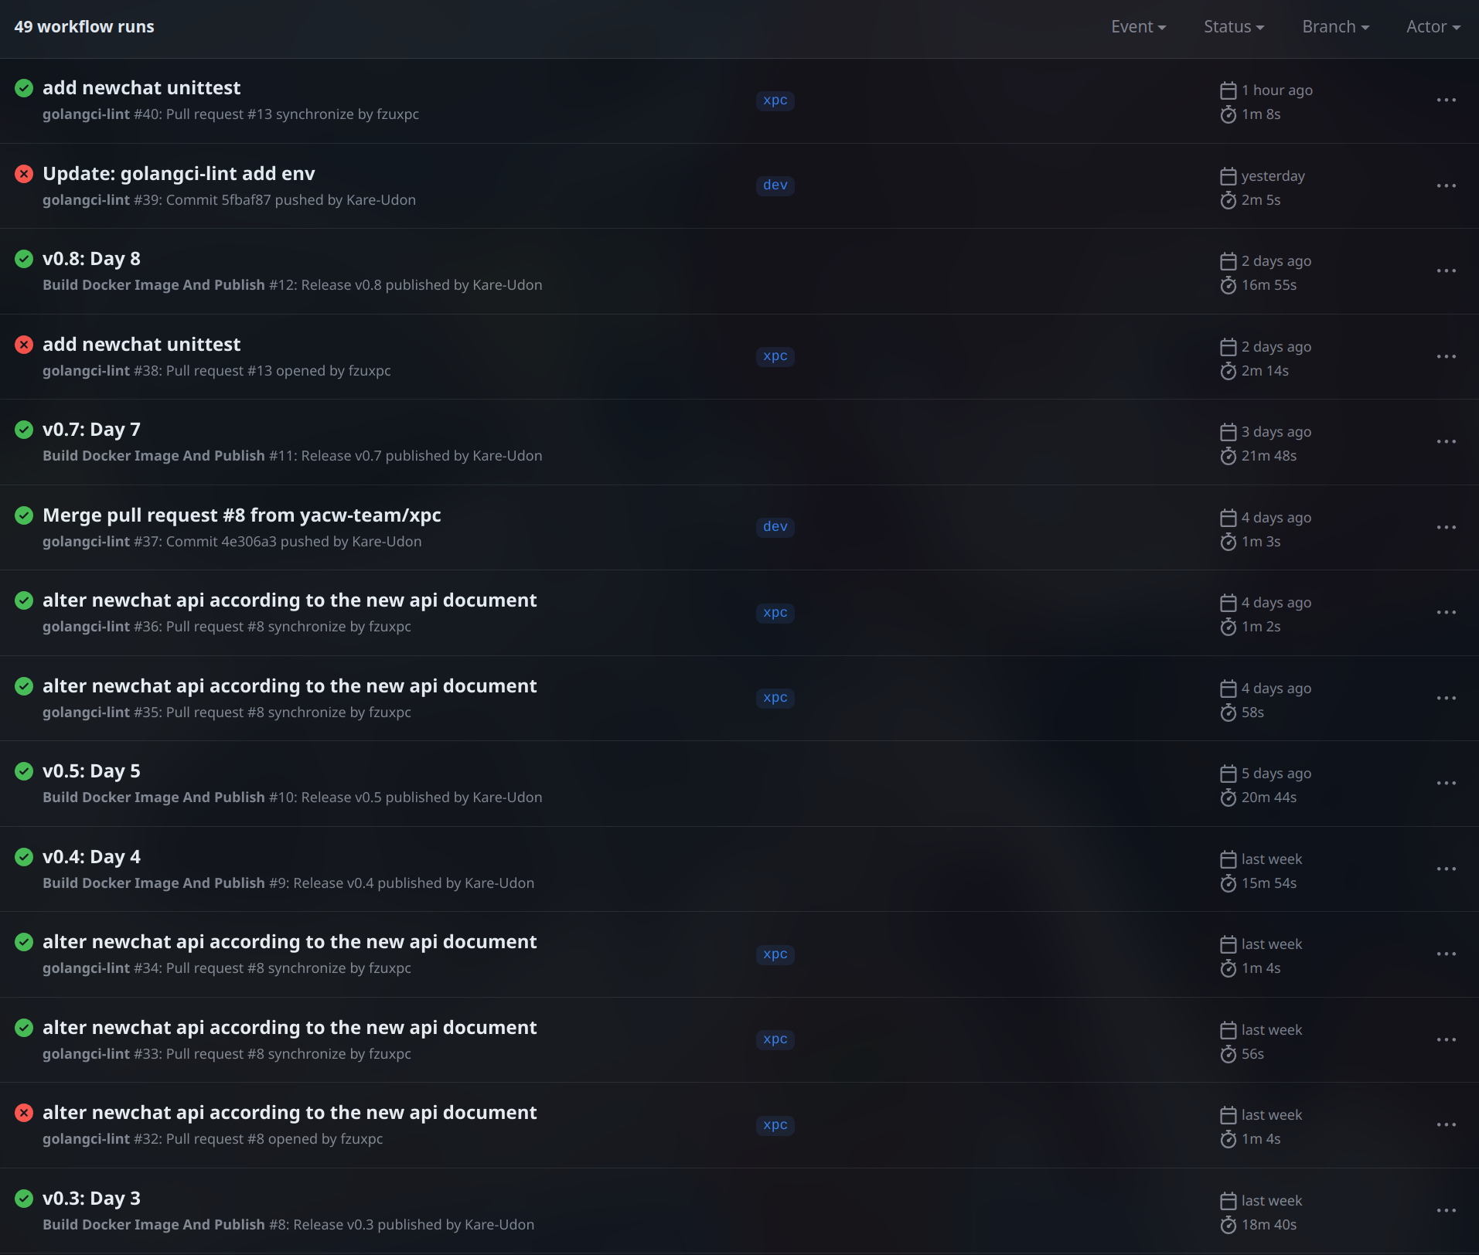The height and width of the screenshot is (1255, 1479).
Task: Open the kebab menu for v0.7: Day 7
Action: point(1446,442)
